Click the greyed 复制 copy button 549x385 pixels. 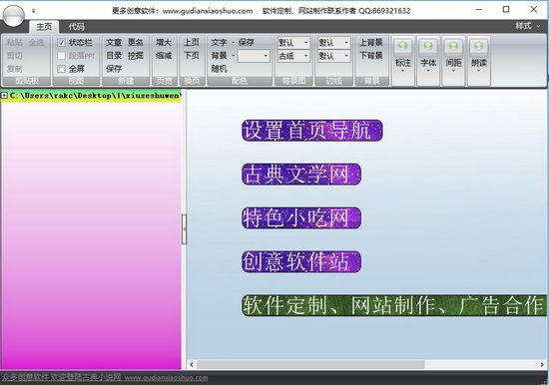click(x=15, y=69)
